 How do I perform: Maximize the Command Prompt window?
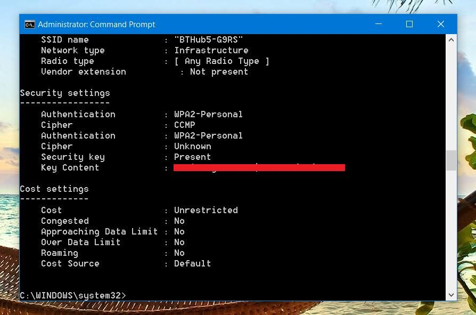coord(409,24)
